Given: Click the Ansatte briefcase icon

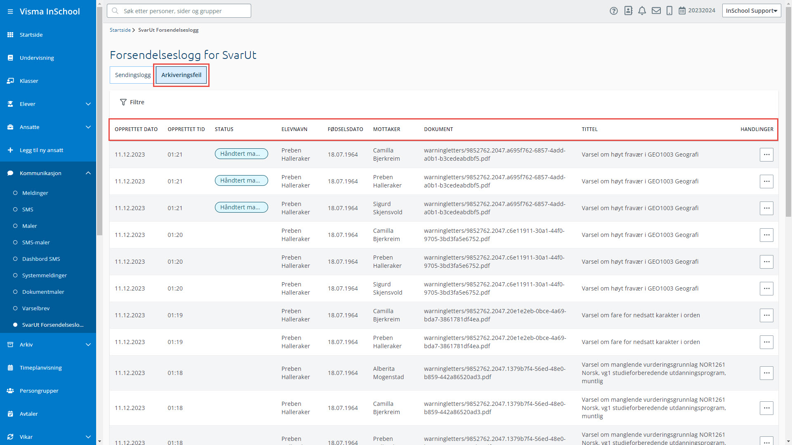Looking at the screenshot, I should pyautogui.click(x=10, y=127).
